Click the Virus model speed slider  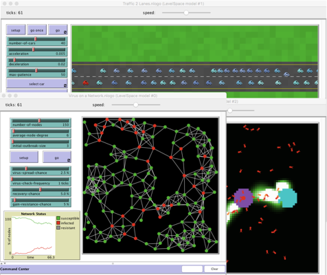[136, 105]
